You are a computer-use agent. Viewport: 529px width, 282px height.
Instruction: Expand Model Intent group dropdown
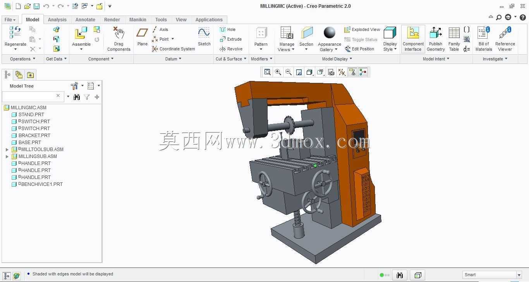coord(436,59)
